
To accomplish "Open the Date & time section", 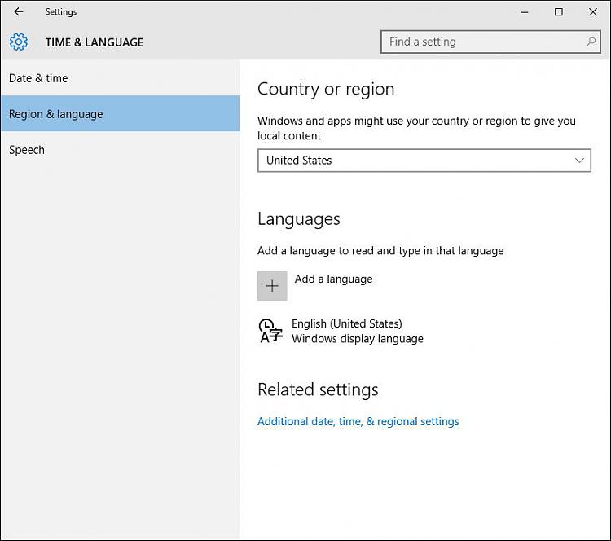I will [x=38, y=78].
